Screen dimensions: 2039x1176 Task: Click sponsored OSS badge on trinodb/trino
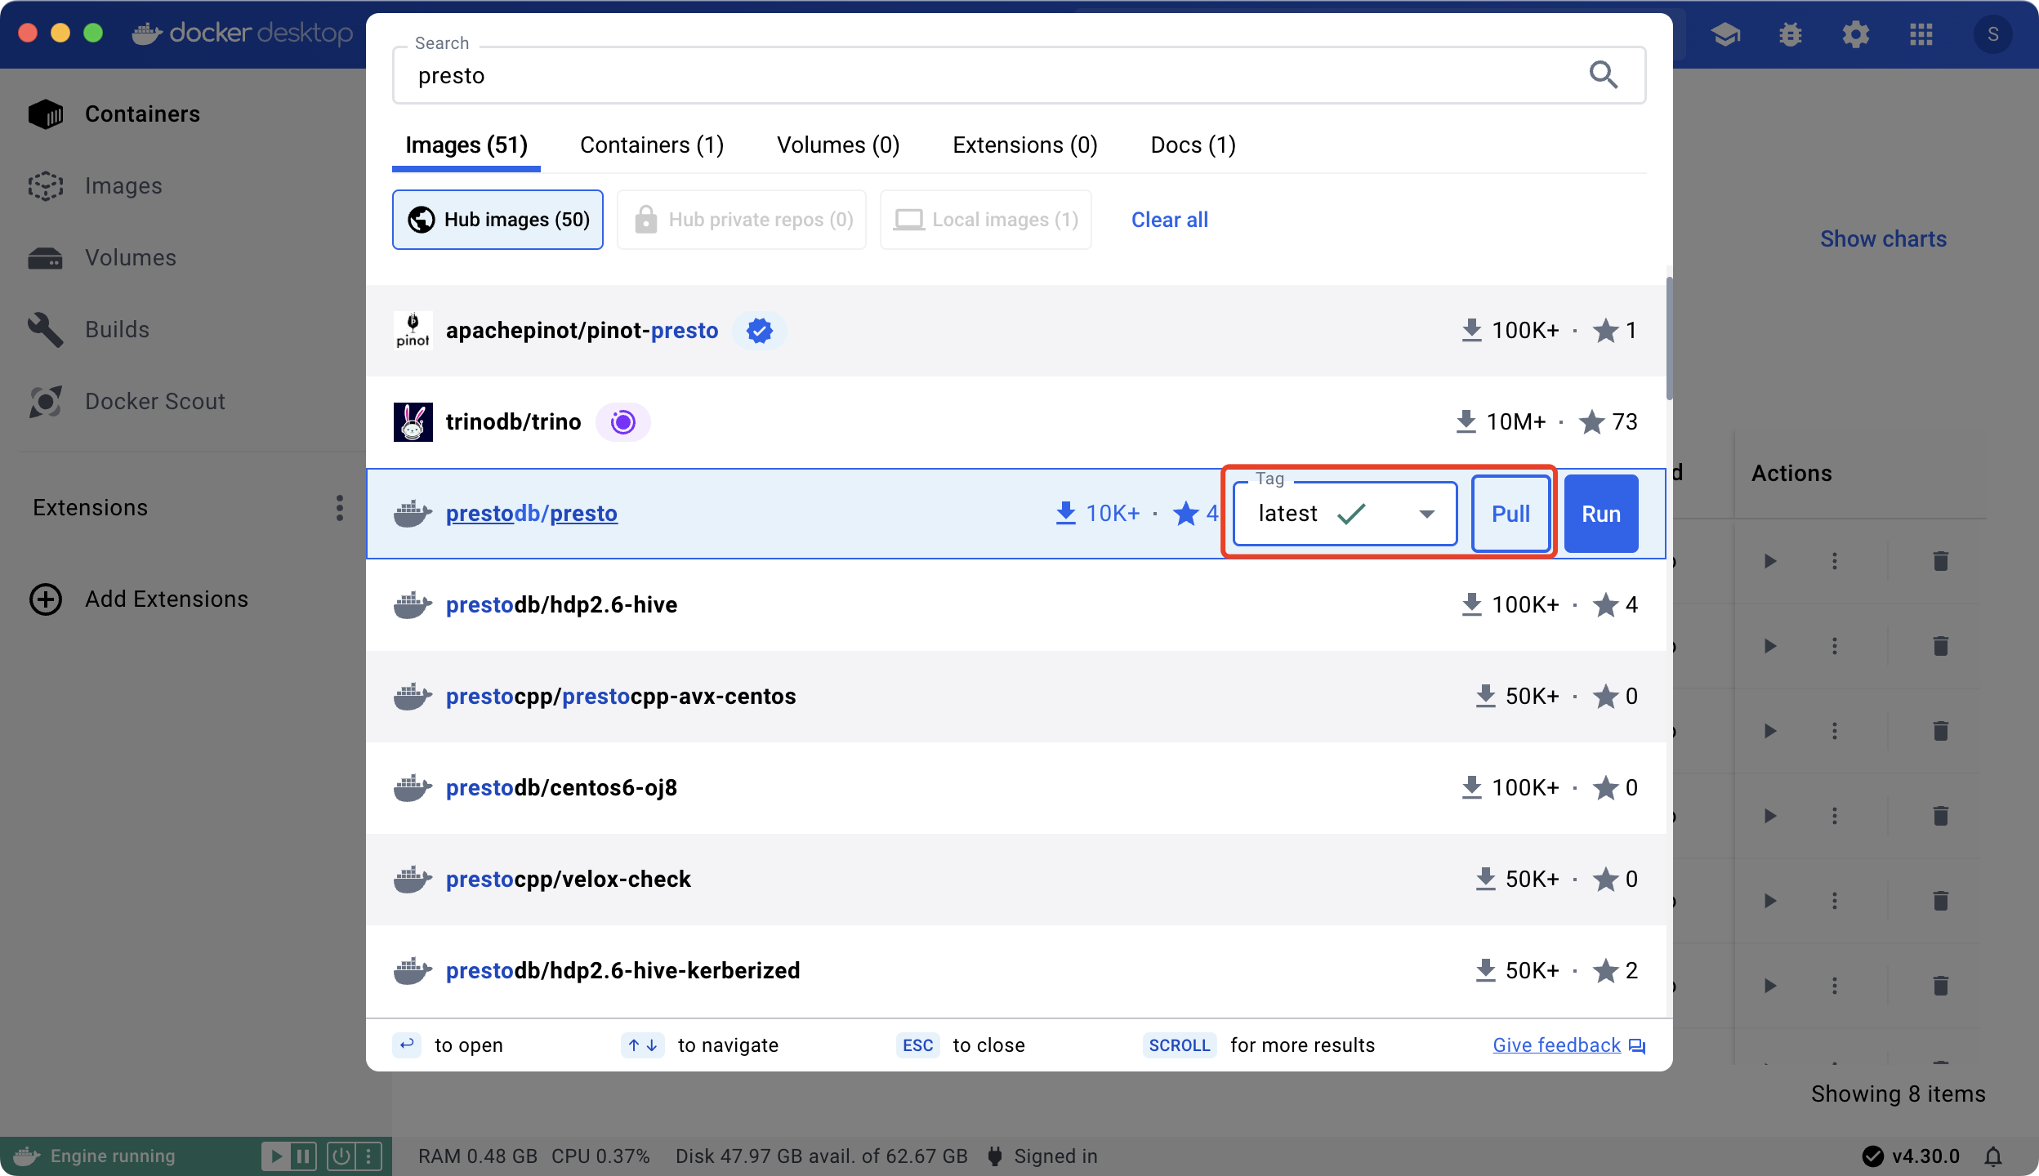[622, 422]
